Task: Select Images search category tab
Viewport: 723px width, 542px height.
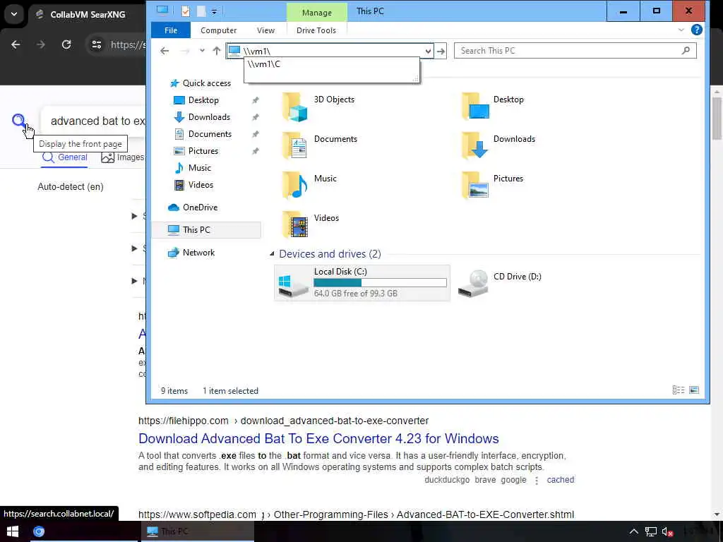Action: point(123,157)
